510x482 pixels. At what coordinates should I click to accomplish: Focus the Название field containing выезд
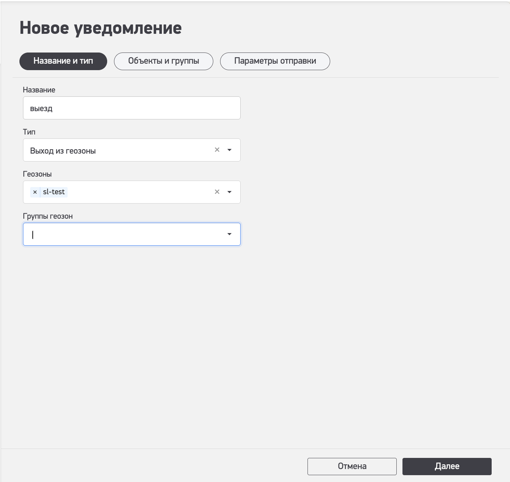click(x=132, y=108)
